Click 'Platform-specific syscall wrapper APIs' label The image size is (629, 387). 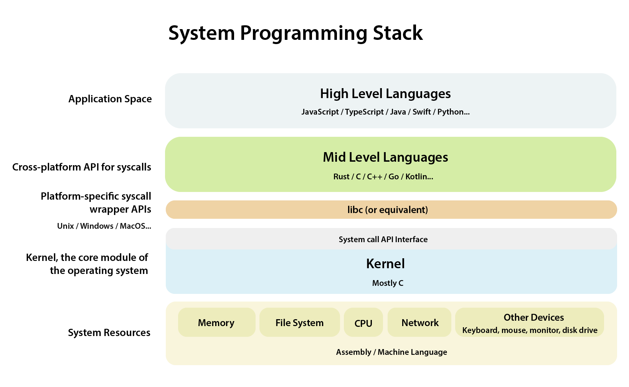pos(96,203)
